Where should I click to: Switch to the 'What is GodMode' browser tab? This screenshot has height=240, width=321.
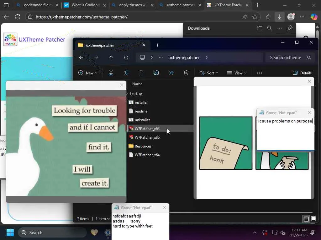click(85, 5)
